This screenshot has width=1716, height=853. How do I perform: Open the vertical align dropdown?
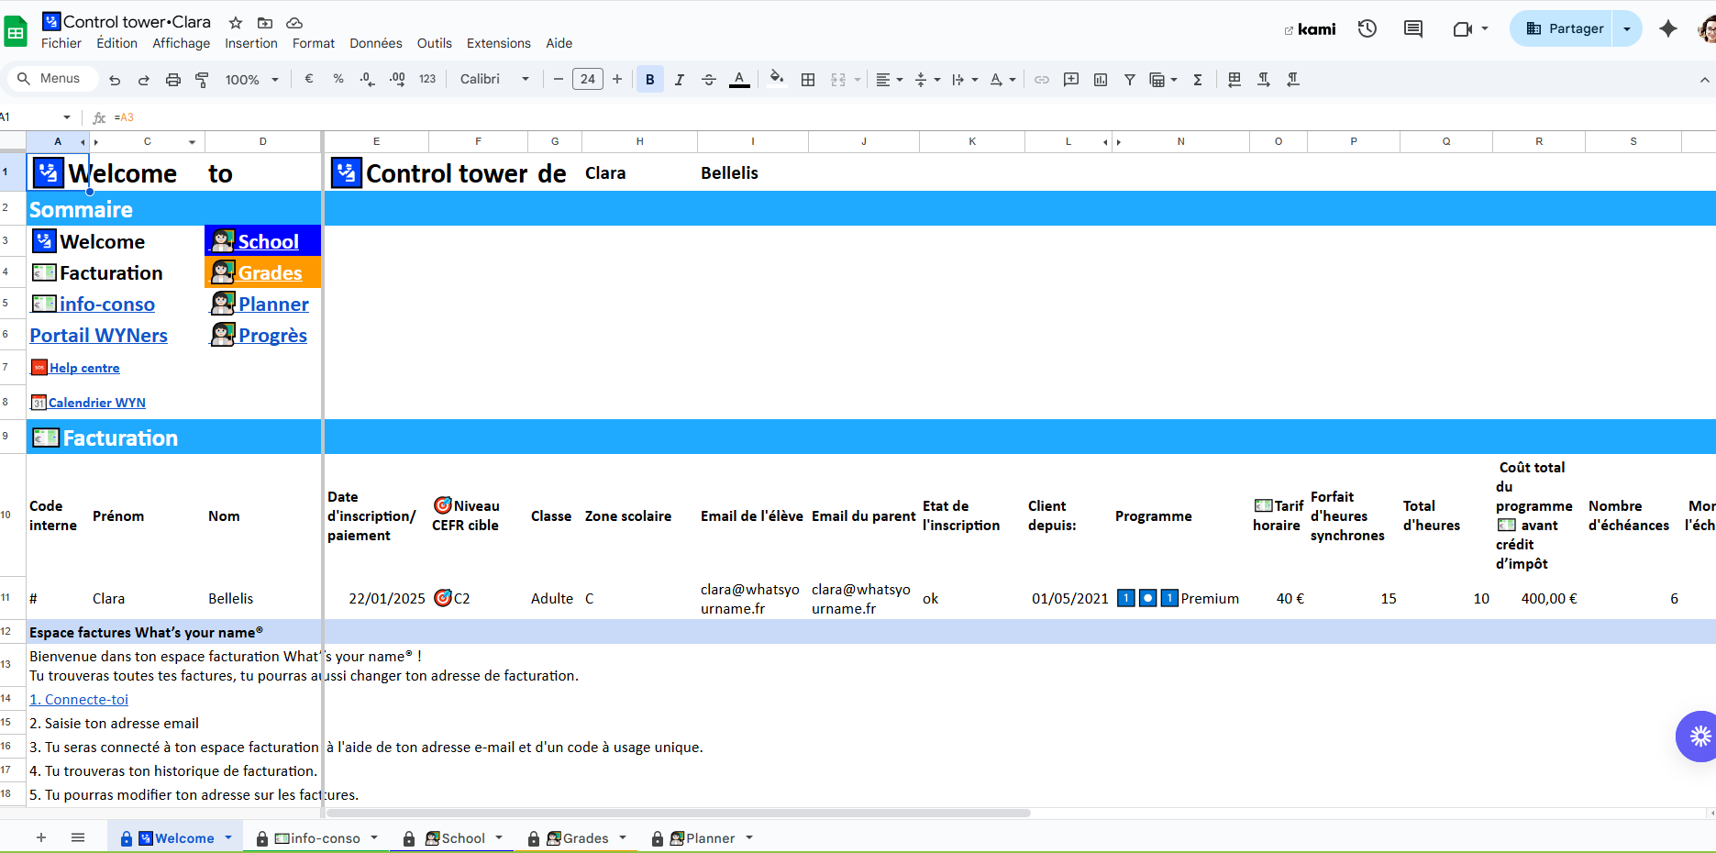(x=927, y=80)
